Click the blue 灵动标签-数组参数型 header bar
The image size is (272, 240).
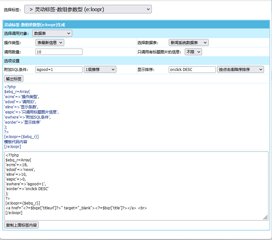pos(136,24)
